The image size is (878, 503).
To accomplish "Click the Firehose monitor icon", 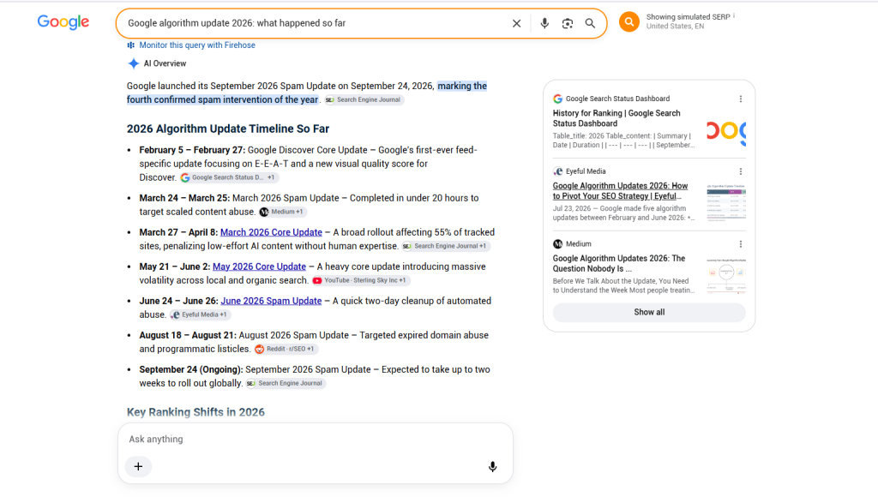I will [131, 45].
